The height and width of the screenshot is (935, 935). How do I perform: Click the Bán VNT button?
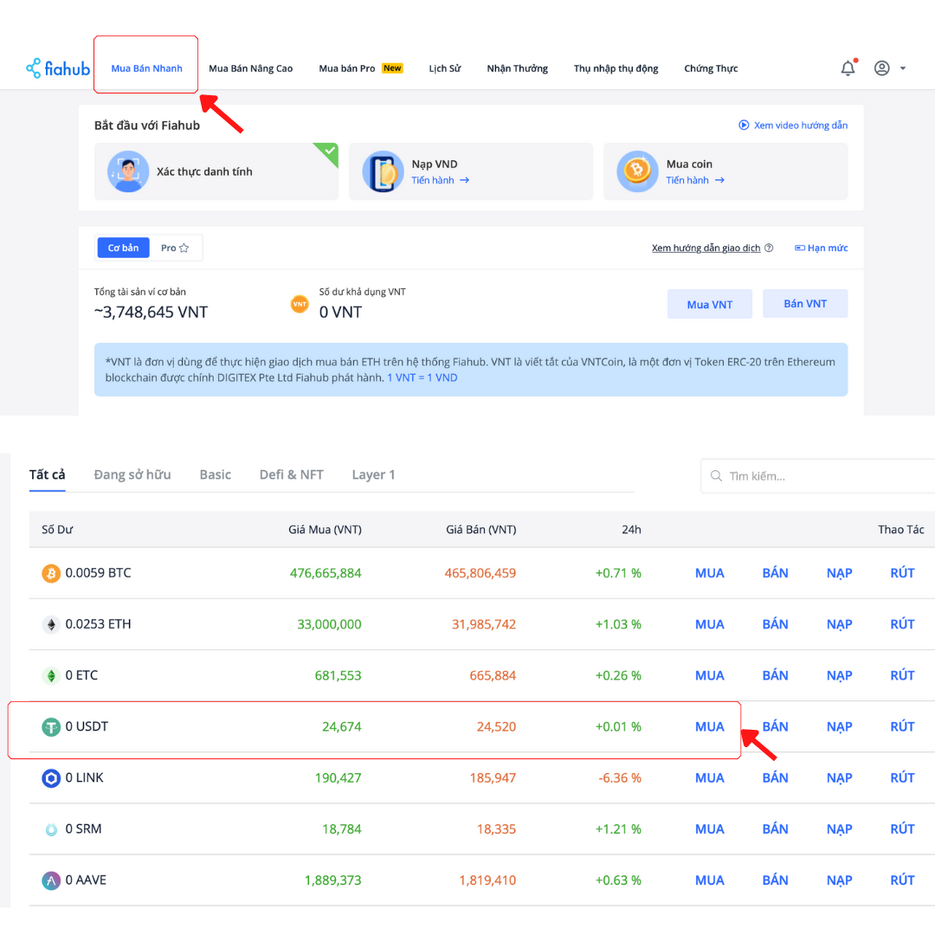[805, 304]
